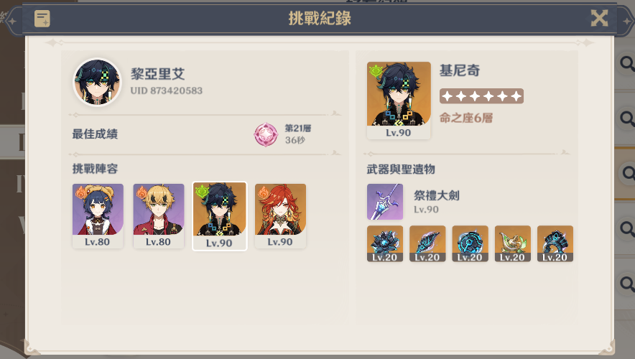
Task: Click the pink 第21層 best record medal
Action: pyautogui.click(x=266, y=134)
